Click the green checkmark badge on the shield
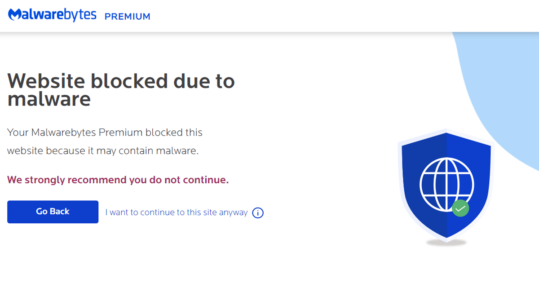Screen dimensions: 539x283 click(460, 208)
